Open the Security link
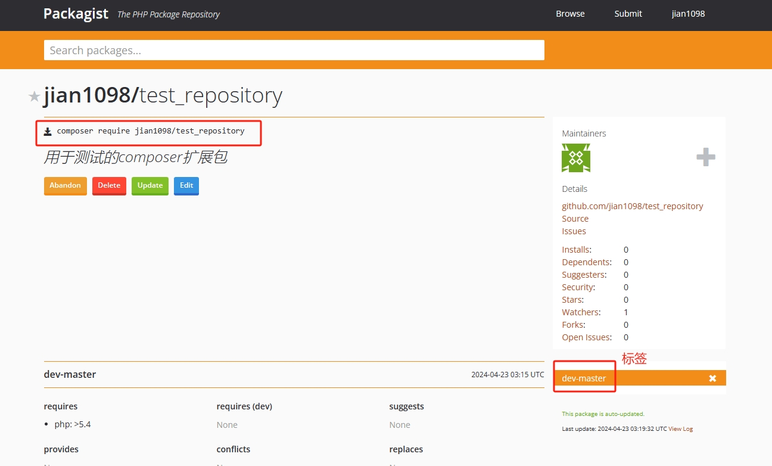The height and width of the screenshot is (466, 772). click(578, 287)
